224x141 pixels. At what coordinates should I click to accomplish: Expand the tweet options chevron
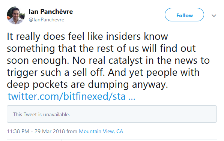(214, 15)
